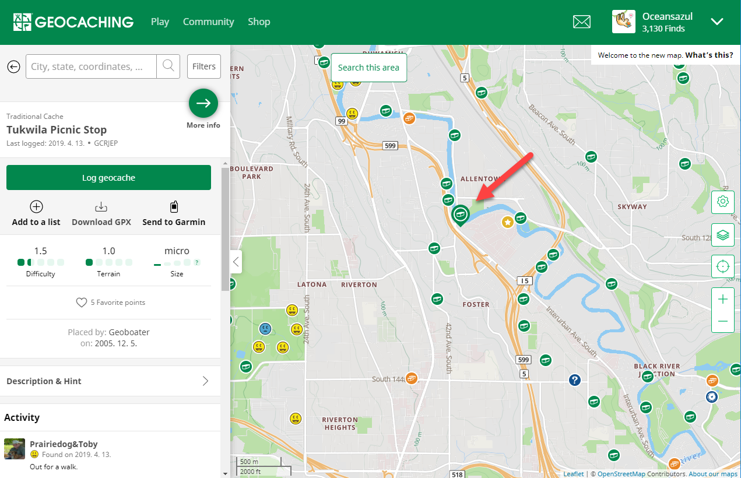Collapse the sidebar panel with the chevron tab
The height and width of the screenshot is (478, 741).
coord(236,262)
